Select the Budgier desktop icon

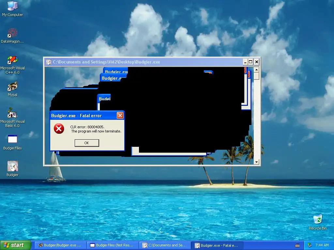pos(12,169)
